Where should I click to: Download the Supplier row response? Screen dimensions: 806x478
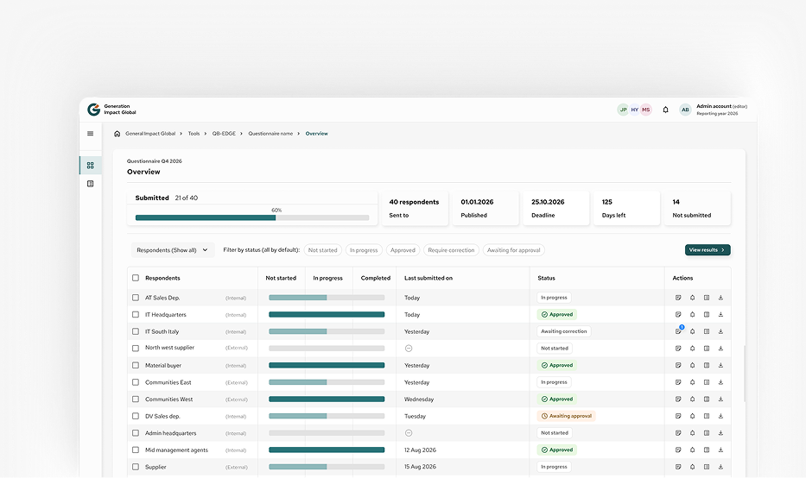tap(720, 468)
